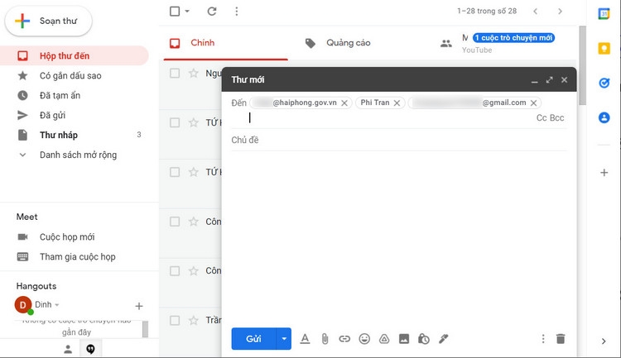The width and height of the screenshot is (621, 358).
Task: Click the Chủ đề subject field
Action: click(399, 140)
